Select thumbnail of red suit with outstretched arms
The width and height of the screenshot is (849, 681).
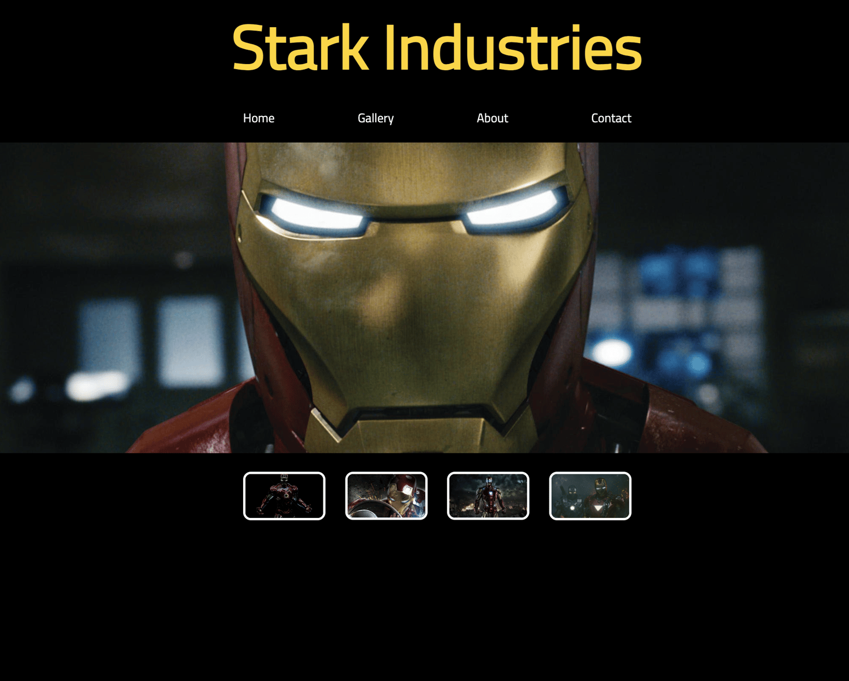[284, 496]
